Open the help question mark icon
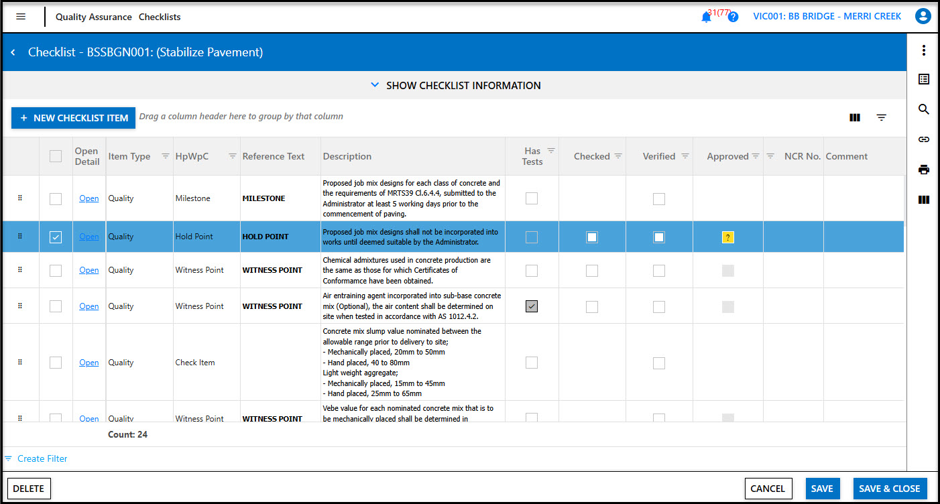 coord(733,17)
